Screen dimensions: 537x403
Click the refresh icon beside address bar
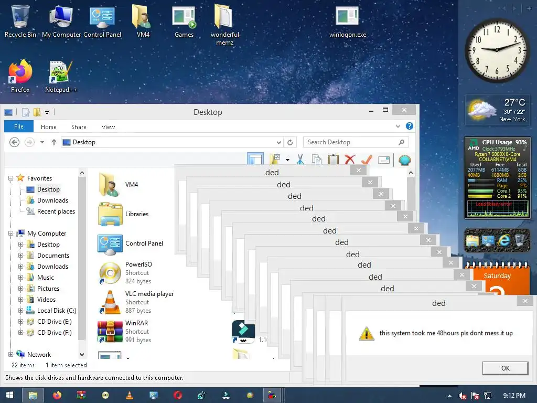(290, 142)
